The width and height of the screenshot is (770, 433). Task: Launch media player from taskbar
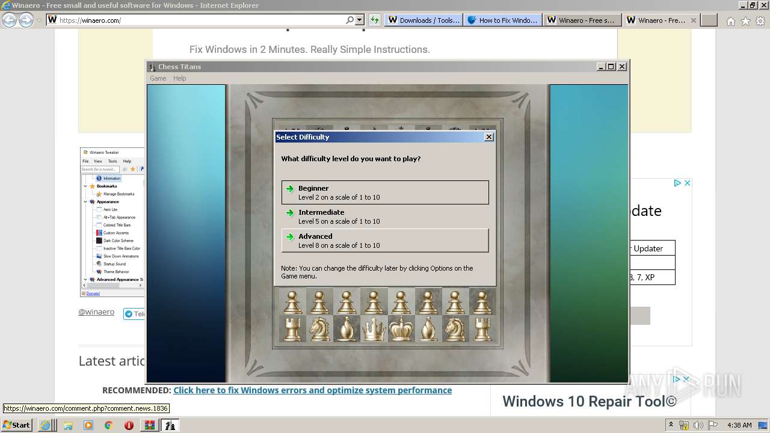pos(88,425)
